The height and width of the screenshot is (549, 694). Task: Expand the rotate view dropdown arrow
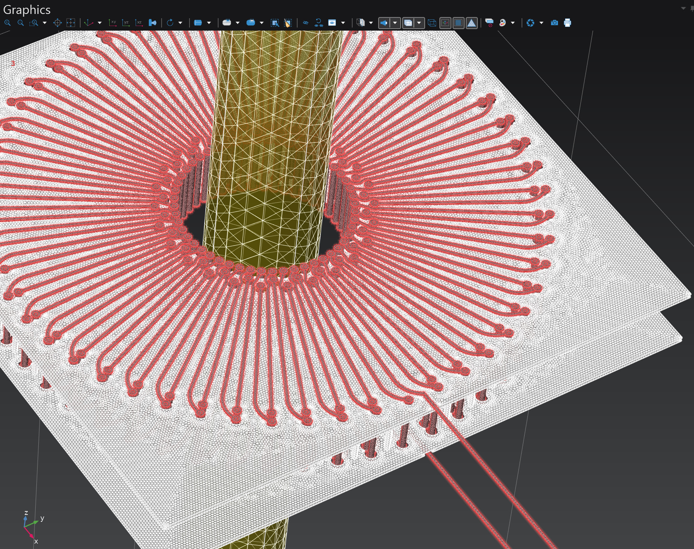coord(180,23)
